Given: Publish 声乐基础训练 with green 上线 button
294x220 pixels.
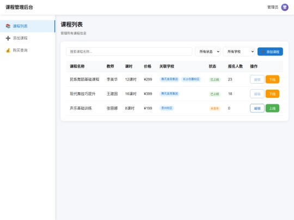Looking at the screenshot, I should [272, 108].
